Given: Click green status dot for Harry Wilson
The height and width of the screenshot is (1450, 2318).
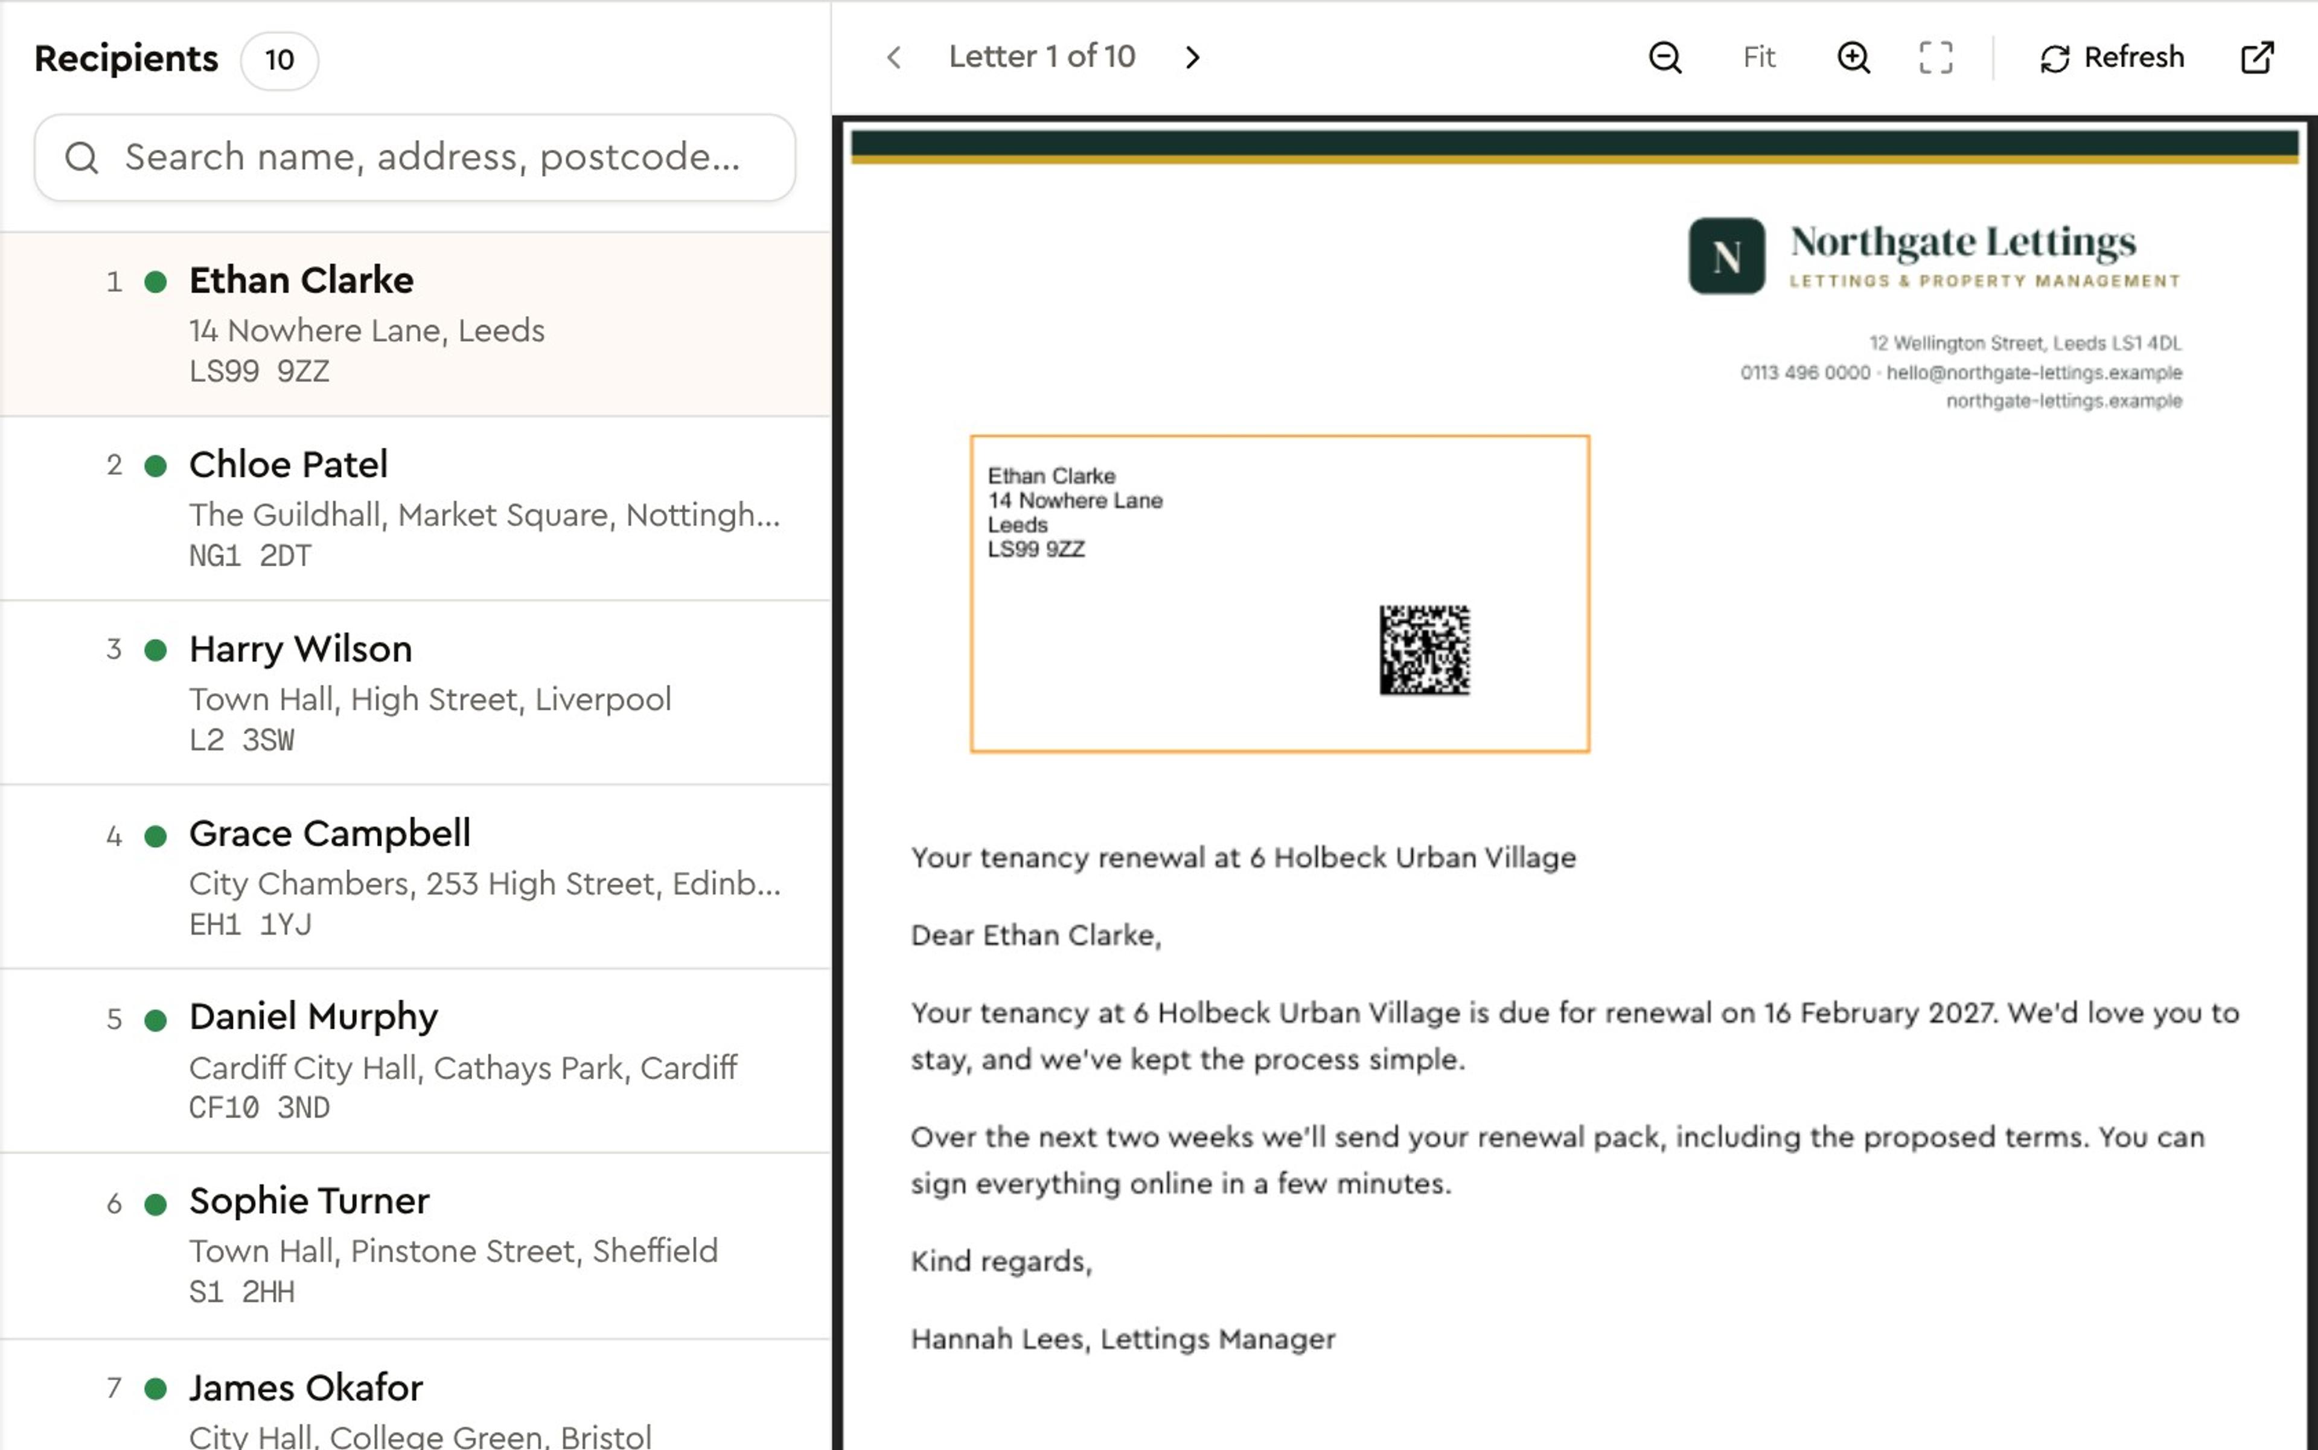Looking at the screenshot, I should click(x=155, y=650).
